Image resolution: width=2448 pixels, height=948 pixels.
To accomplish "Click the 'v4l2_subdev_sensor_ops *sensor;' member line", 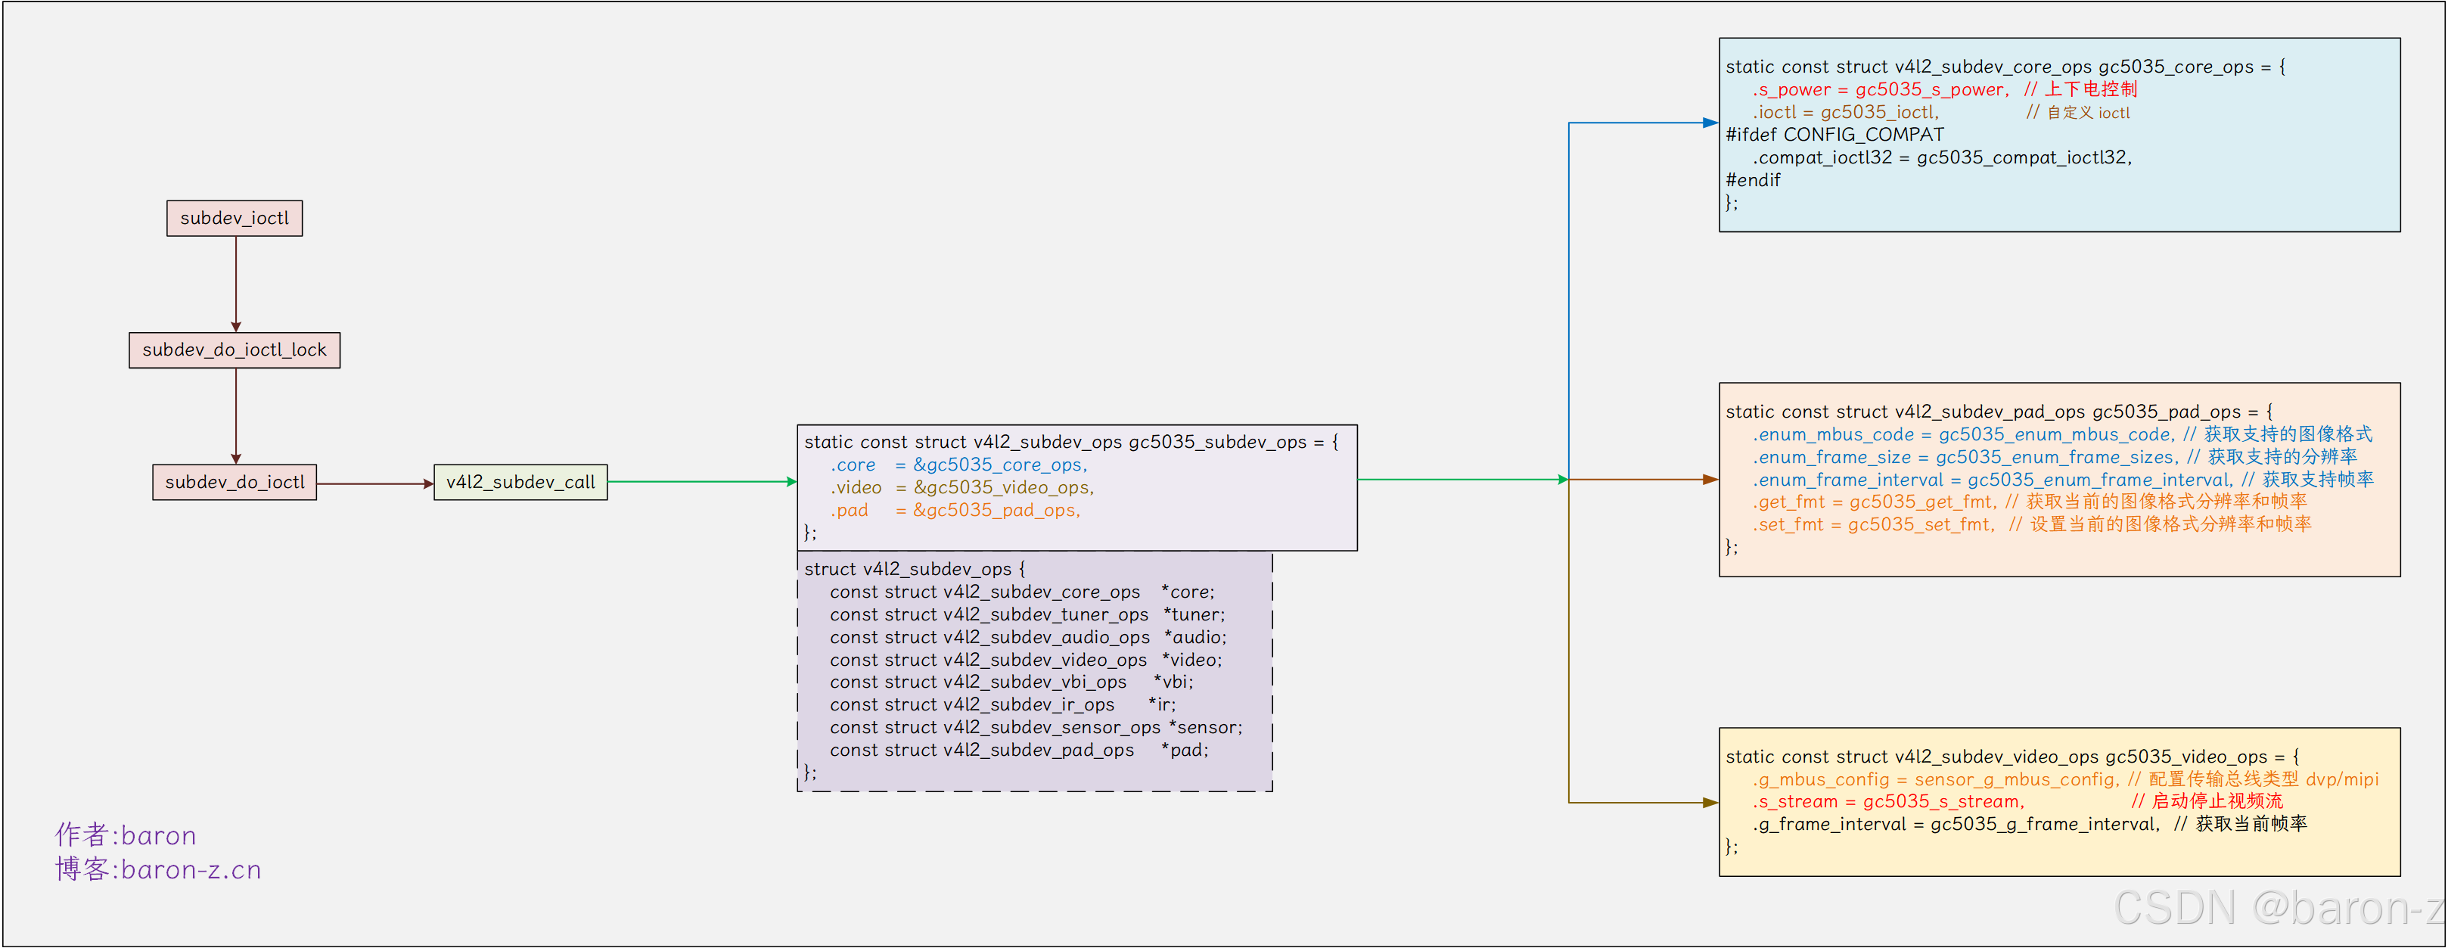I will [x=1036, y=727].
